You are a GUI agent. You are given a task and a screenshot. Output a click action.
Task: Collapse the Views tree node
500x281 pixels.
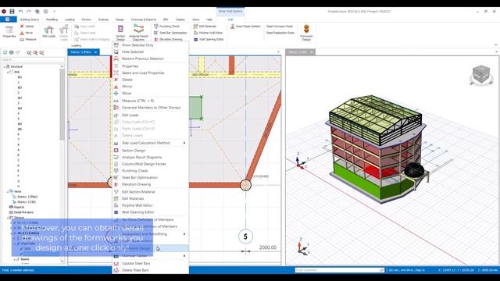tap(8, 191)
